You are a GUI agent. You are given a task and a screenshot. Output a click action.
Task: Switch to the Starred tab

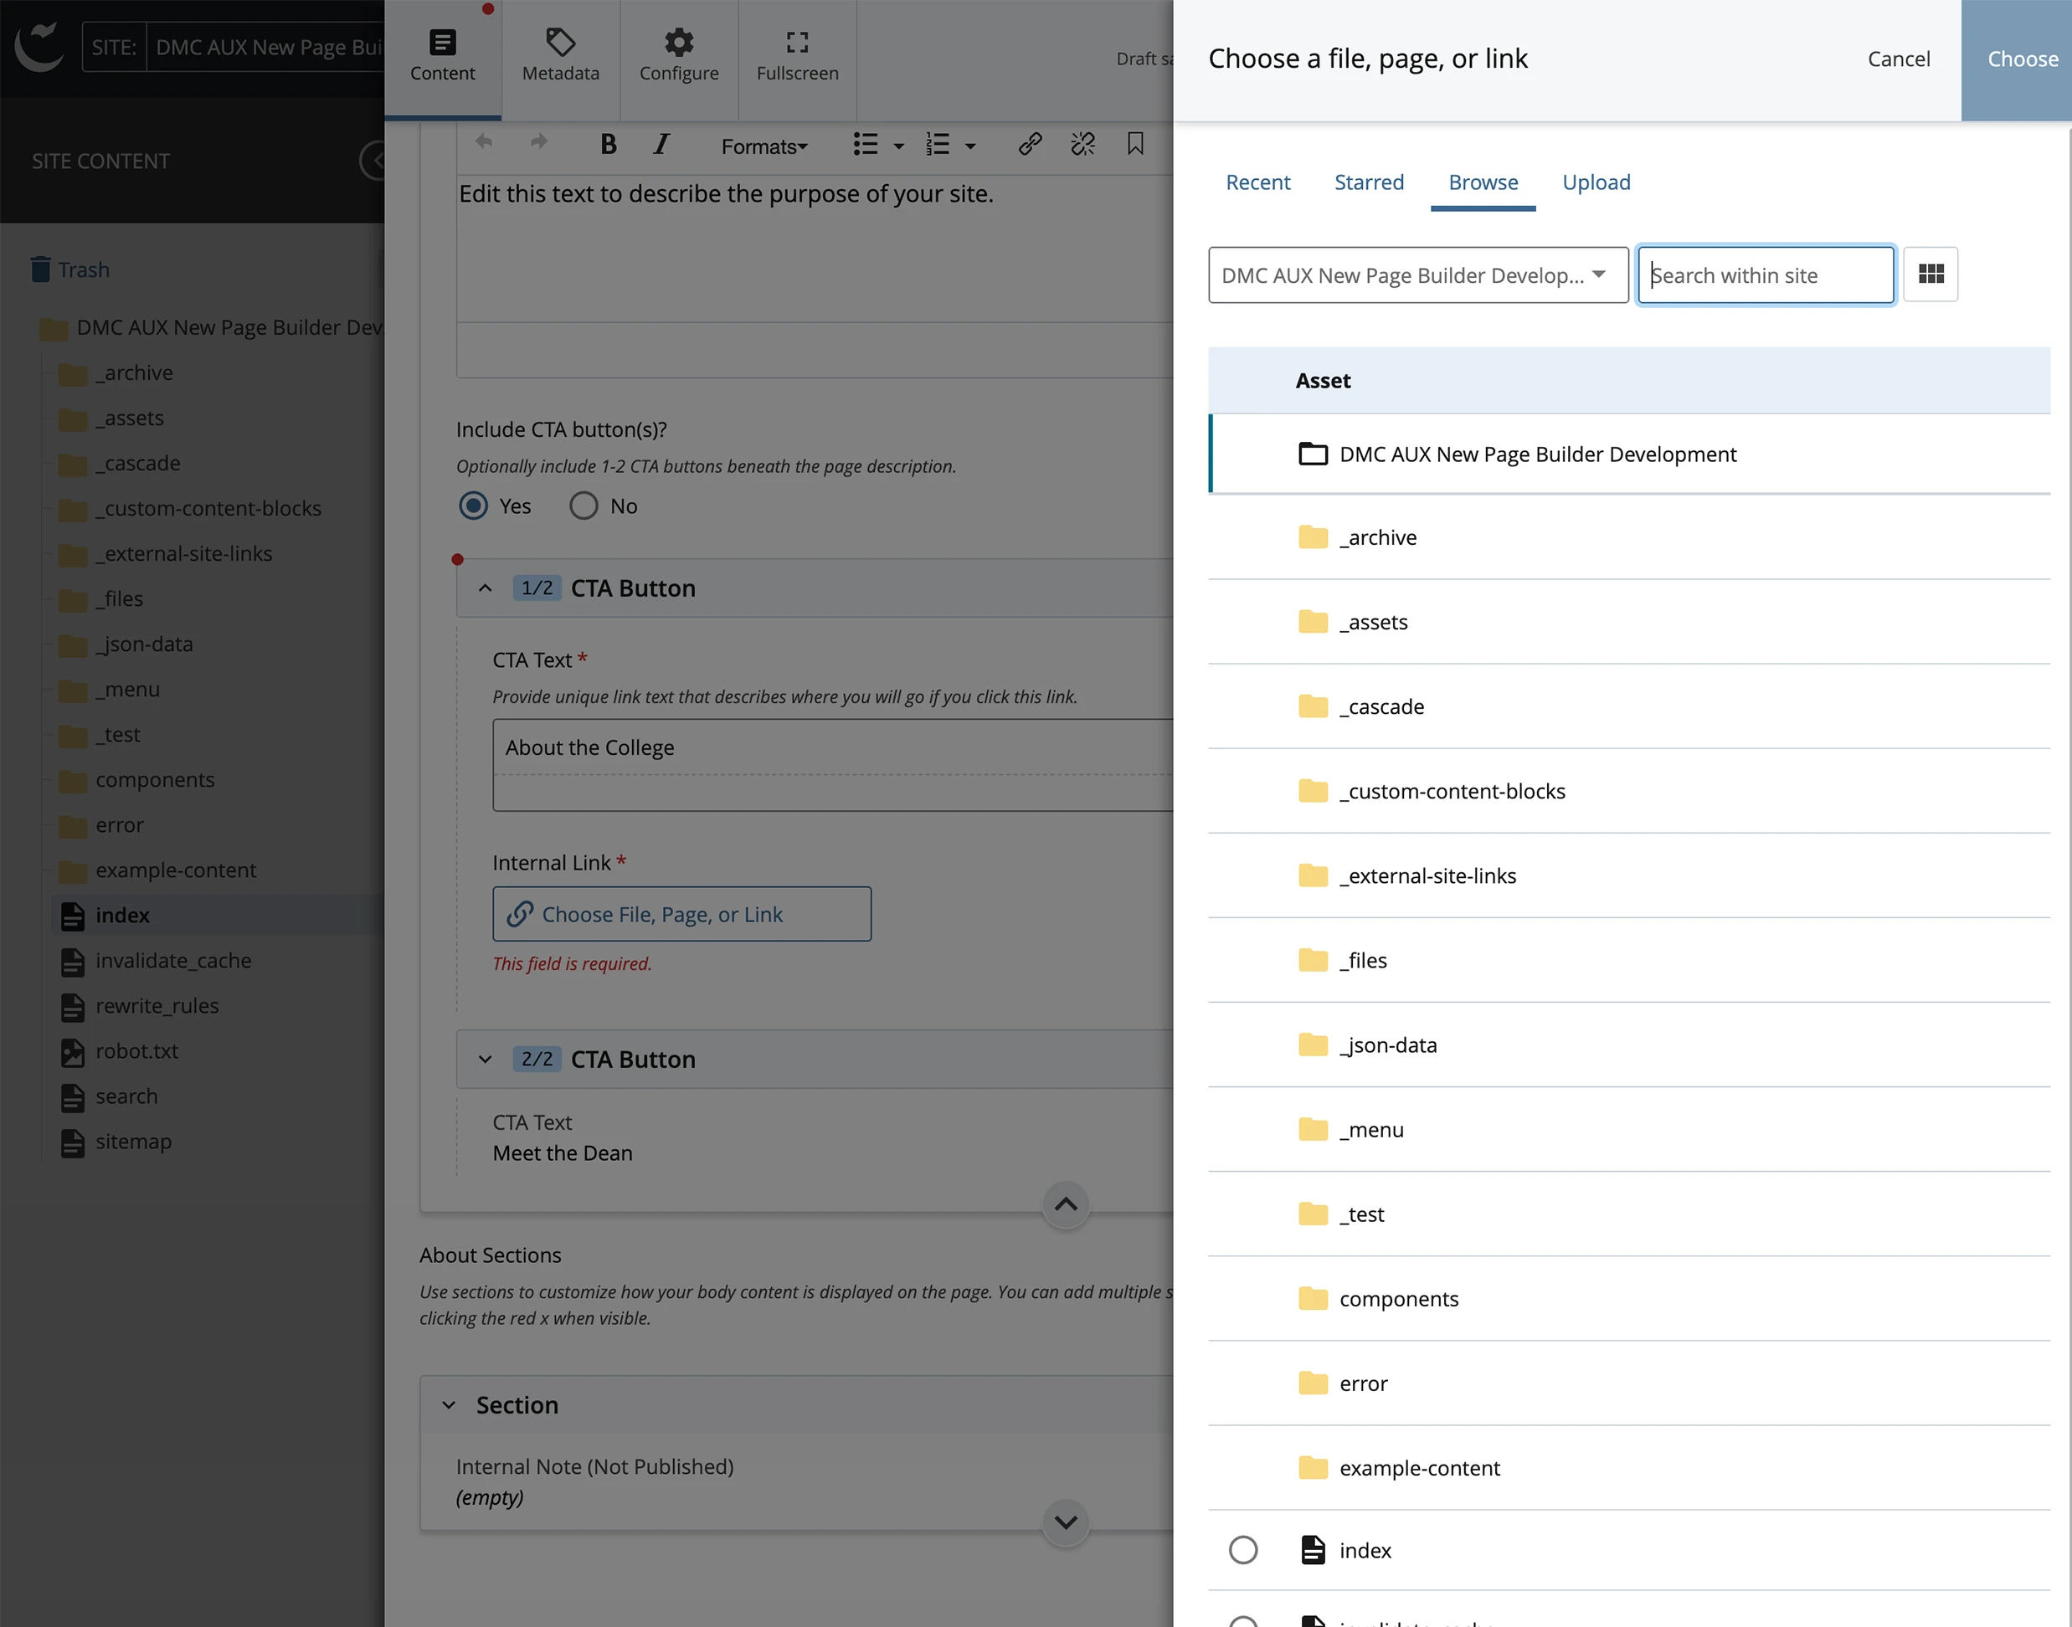(x=1369, y=182)
